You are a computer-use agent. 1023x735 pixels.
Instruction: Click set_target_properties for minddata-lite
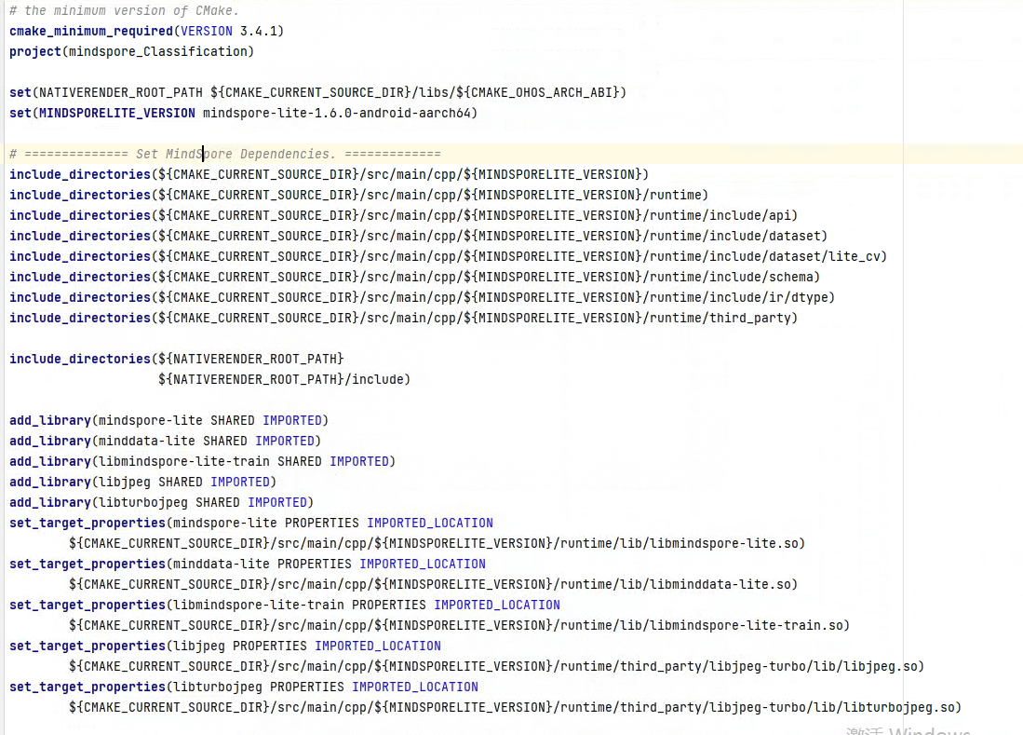[248, 564]
